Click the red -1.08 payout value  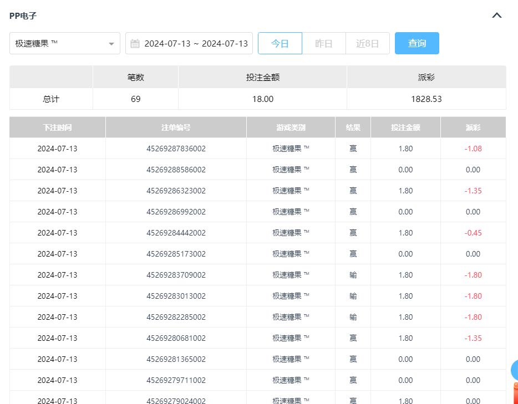[473, 149]
